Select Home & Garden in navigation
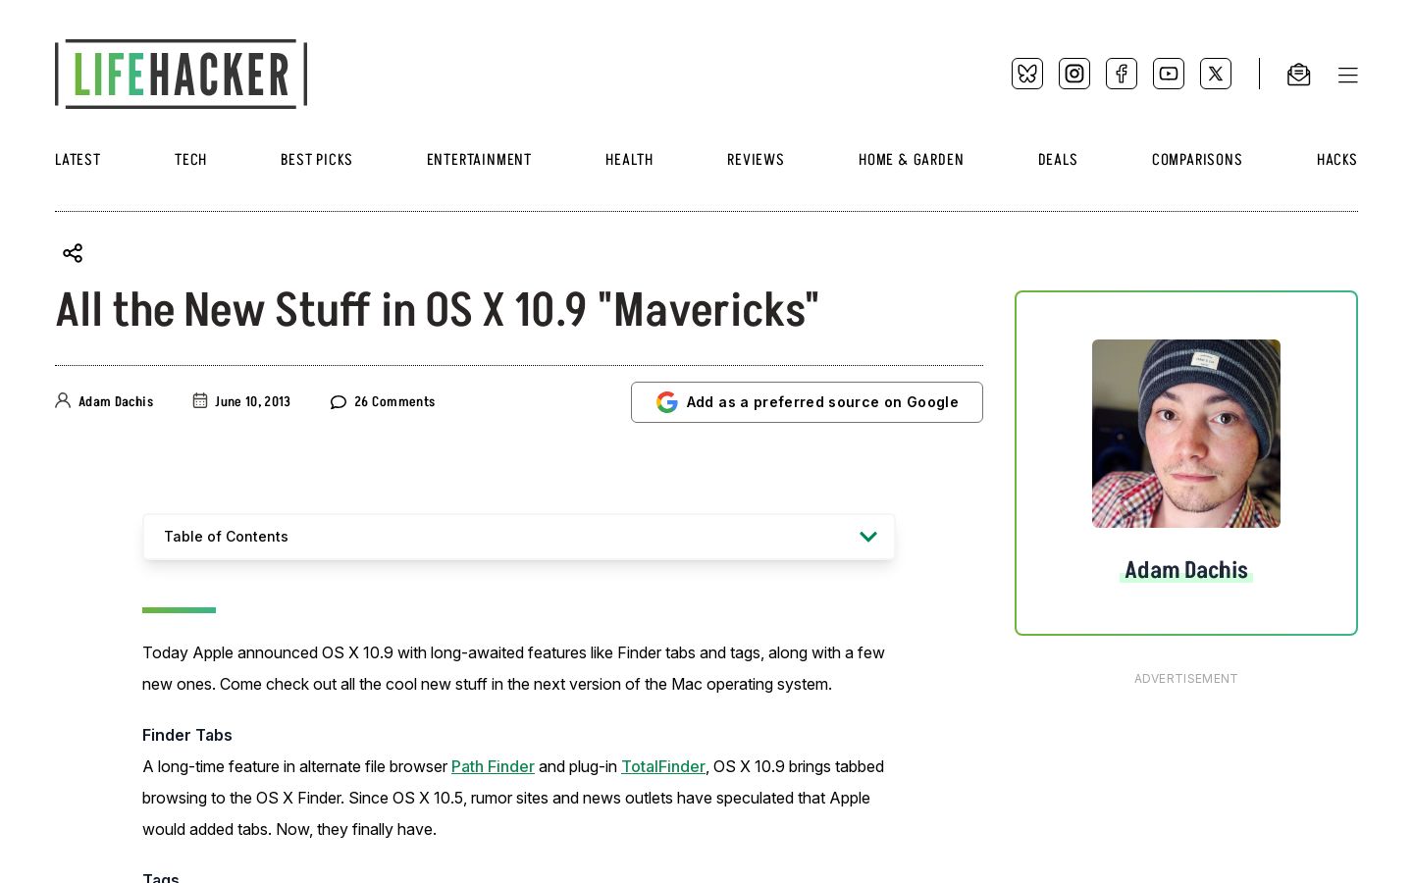 coord(911,160)
